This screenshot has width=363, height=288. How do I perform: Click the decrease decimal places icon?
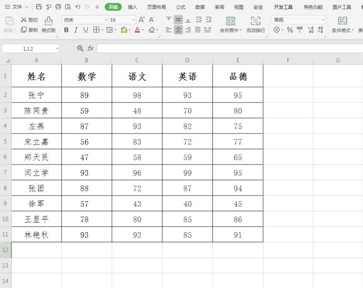tap(320, 30)
